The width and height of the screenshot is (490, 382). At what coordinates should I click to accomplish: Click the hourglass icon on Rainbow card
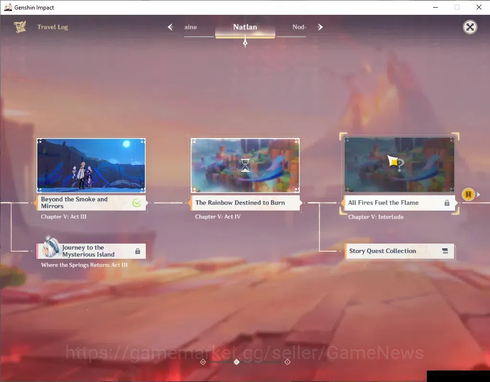point(245,165)
